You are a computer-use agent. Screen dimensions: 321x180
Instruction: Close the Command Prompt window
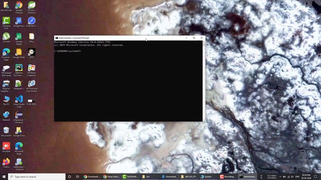202,38
